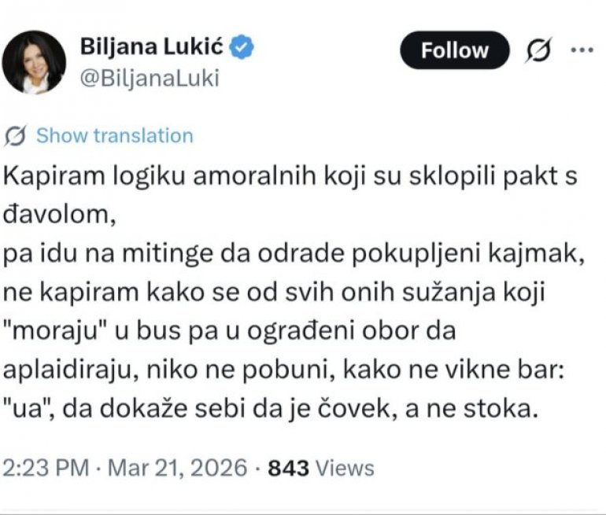Follow Biljana Lukić
606x515 pixels.
(454, 50)
